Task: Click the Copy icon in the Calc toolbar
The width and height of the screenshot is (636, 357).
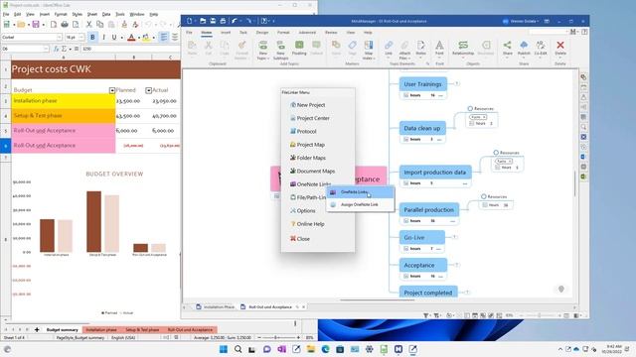Action: coord(99,25)
